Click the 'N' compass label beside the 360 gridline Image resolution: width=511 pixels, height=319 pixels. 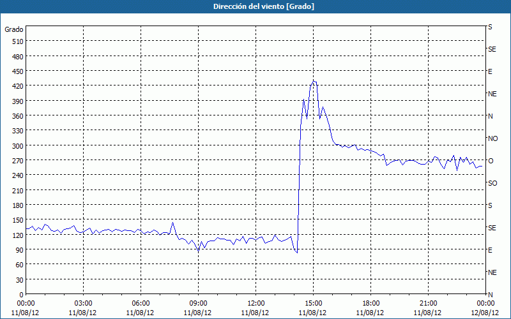coord(490,116)
